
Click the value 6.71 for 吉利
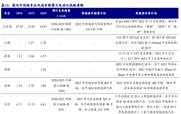pos(19,104)
